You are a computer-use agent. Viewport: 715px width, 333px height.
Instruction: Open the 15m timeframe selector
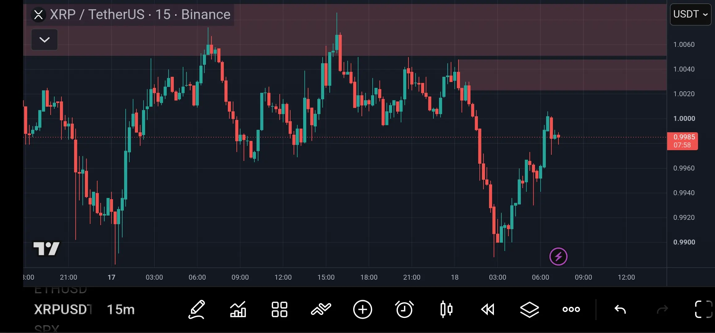coord(121,310)
